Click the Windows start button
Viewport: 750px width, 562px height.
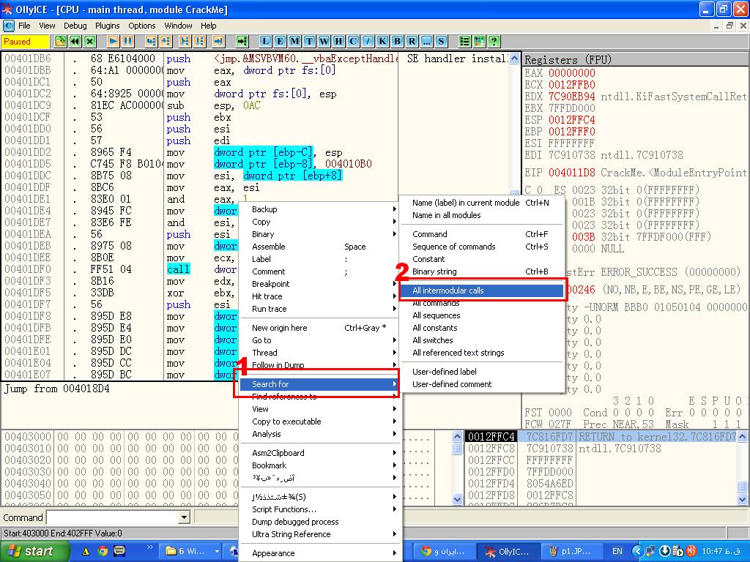coord(29,551)
